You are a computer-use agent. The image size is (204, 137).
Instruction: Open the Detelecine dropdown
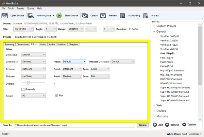tap(33, 54)
